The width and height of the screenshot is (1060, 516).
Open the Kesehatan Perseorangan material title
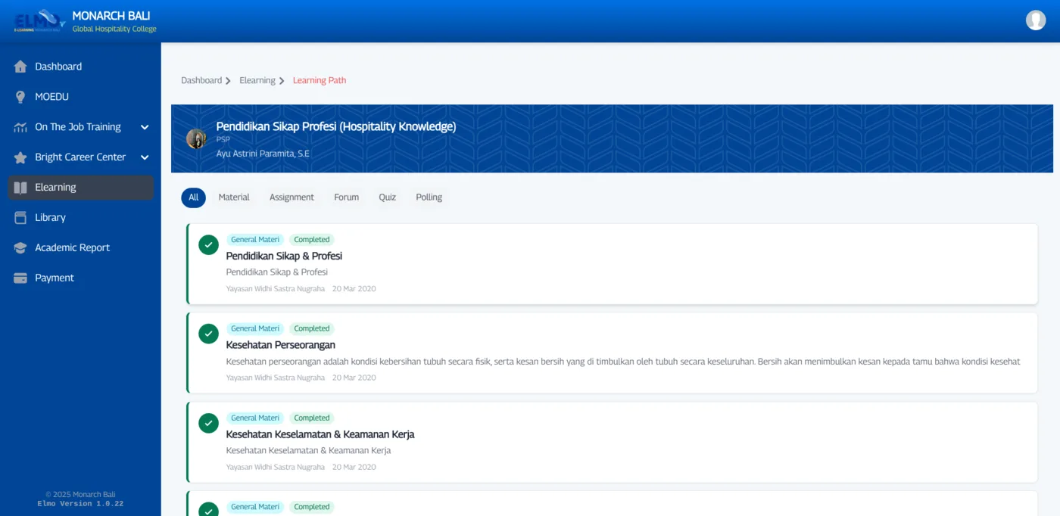(x=280, y=345)
